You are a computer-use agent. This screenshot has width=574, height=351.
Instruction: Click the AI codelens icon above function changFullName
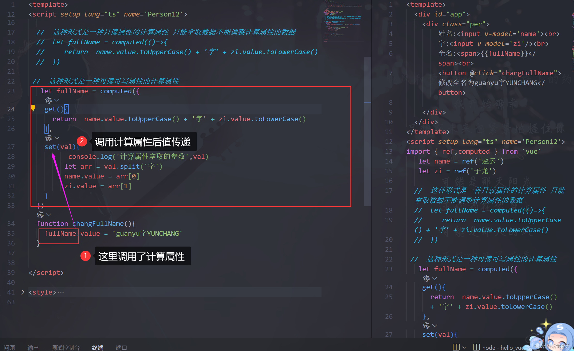pos(40,215)
